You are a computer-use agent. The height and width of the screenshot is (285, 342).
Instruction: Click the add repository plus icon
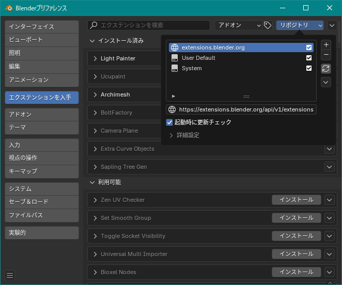[x=326, y=45]
